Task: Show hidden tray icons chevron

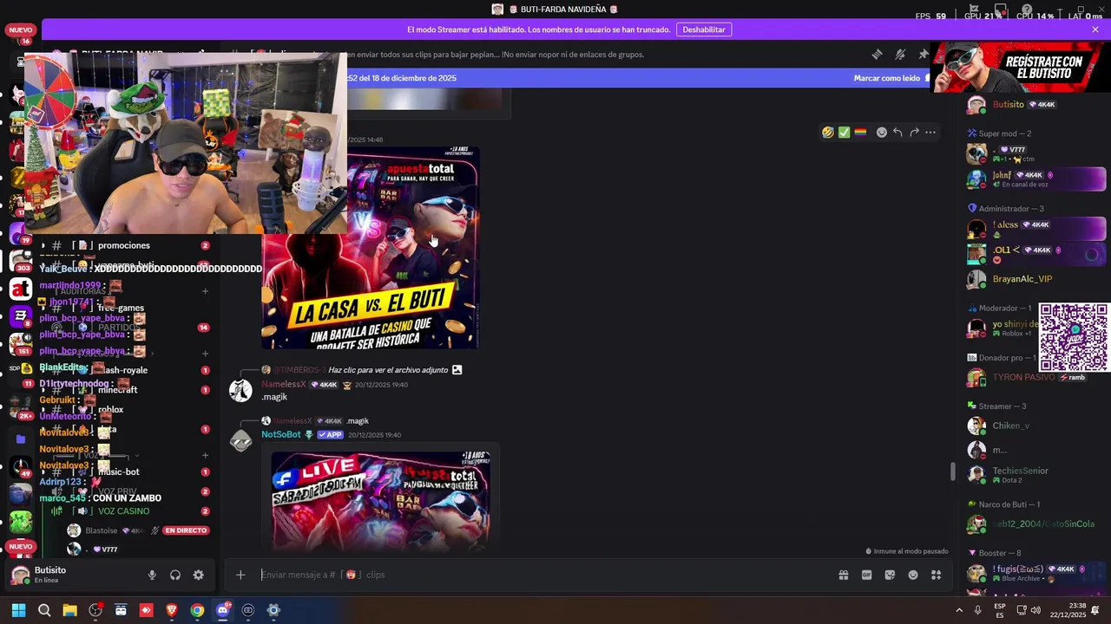Action: tap(959, 610)
